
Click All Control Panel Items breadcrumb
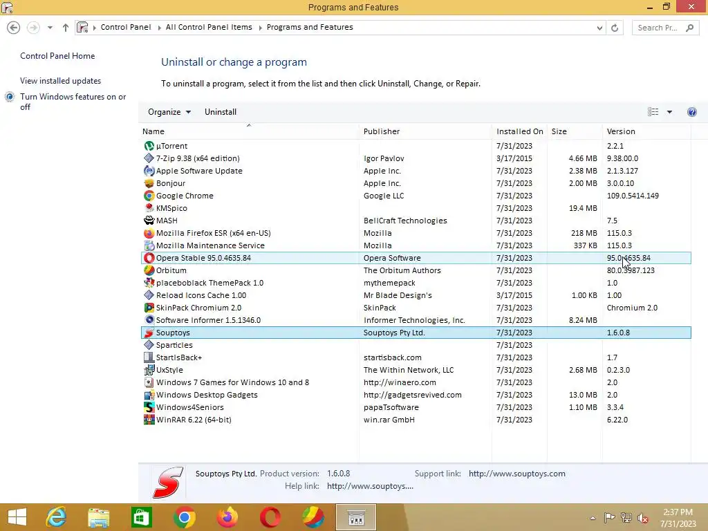[209, 27]
